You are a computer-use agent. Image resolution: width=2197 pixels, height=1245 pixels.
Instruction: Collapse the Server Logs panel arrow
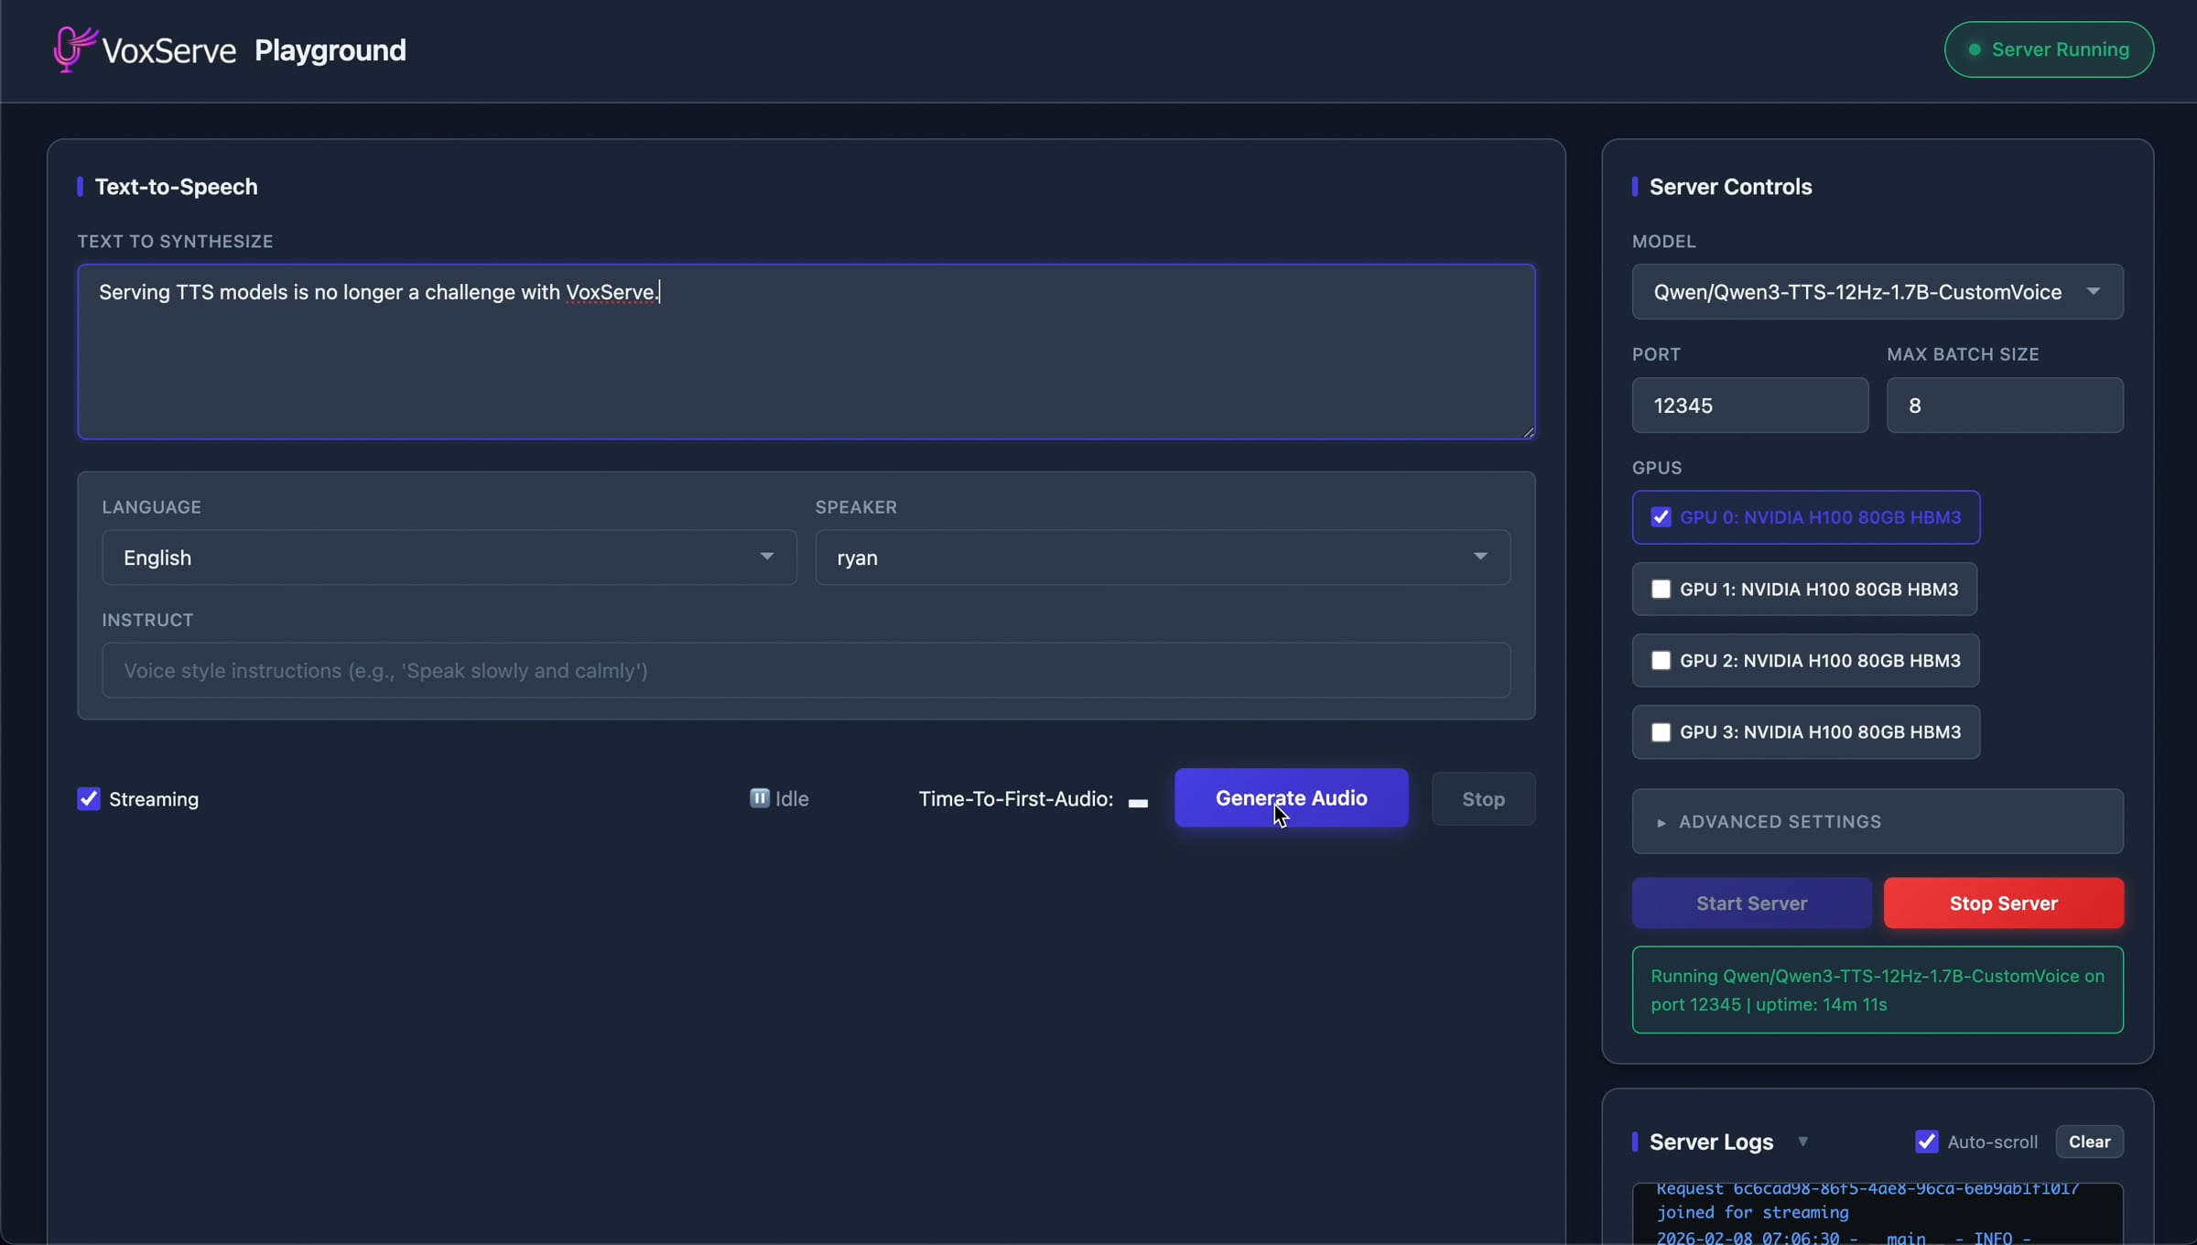click(1802, 1142)
